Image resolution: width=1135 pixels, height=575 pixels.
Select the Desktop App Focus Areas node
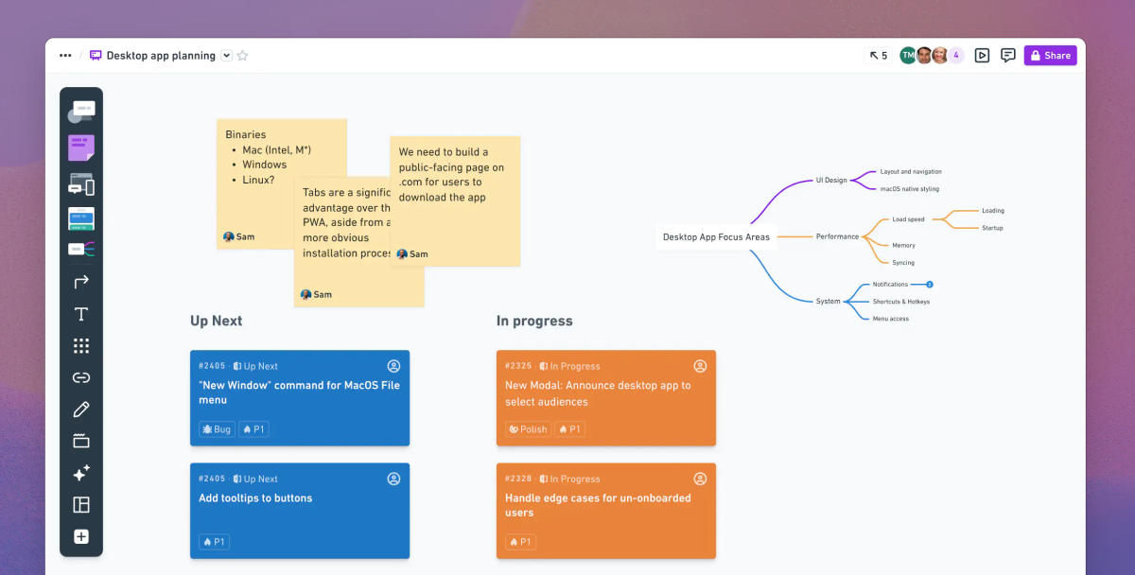(x=716, y=236)
